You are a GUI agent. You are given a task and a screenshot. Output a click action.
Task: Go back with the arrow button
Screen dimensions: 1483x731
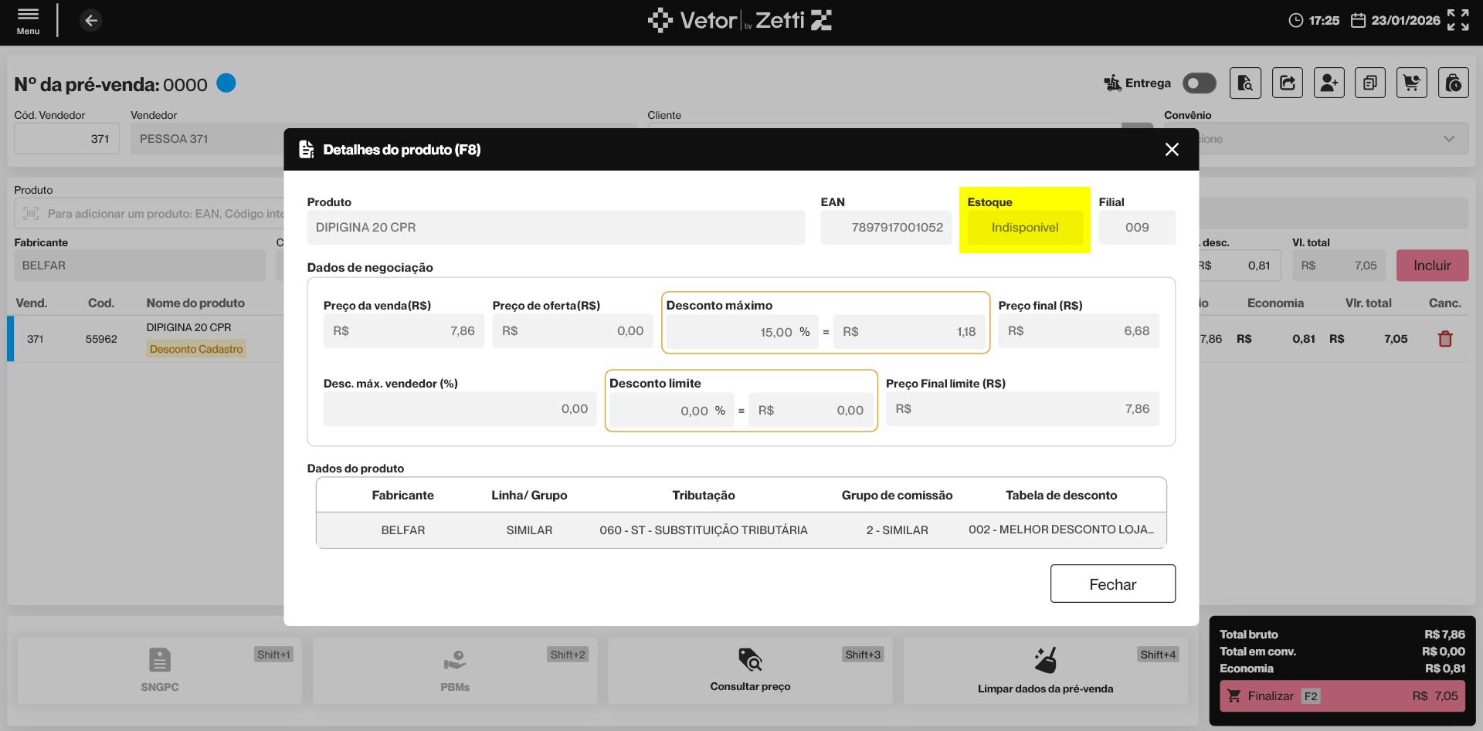click(91, 21)
